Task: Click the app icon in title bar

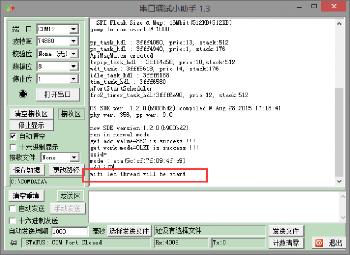Action: (x=10, y=8)
